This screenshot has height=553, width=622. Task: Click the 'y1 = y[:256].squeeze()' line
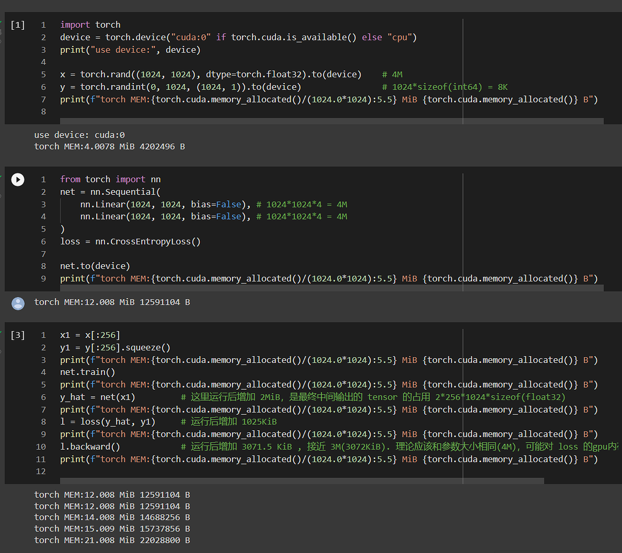(115, 347)
